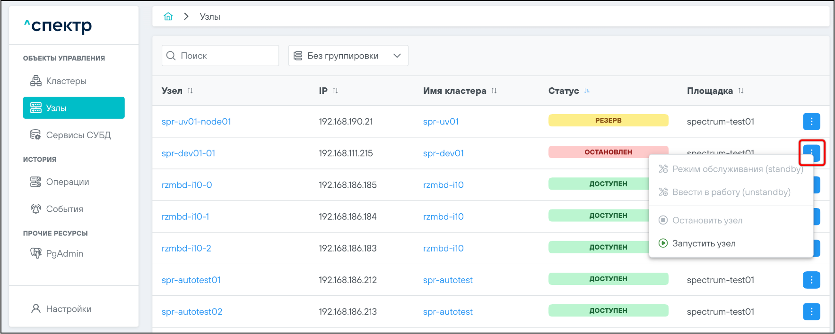Sort by Статус column icon

587,91
